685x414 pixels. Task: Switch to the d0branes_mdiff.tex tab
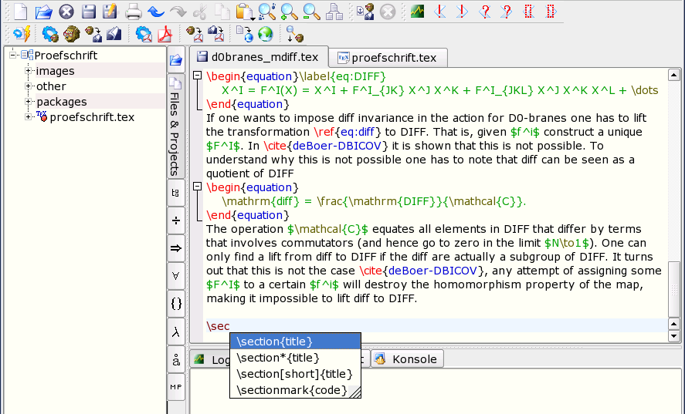pos(258,57)
